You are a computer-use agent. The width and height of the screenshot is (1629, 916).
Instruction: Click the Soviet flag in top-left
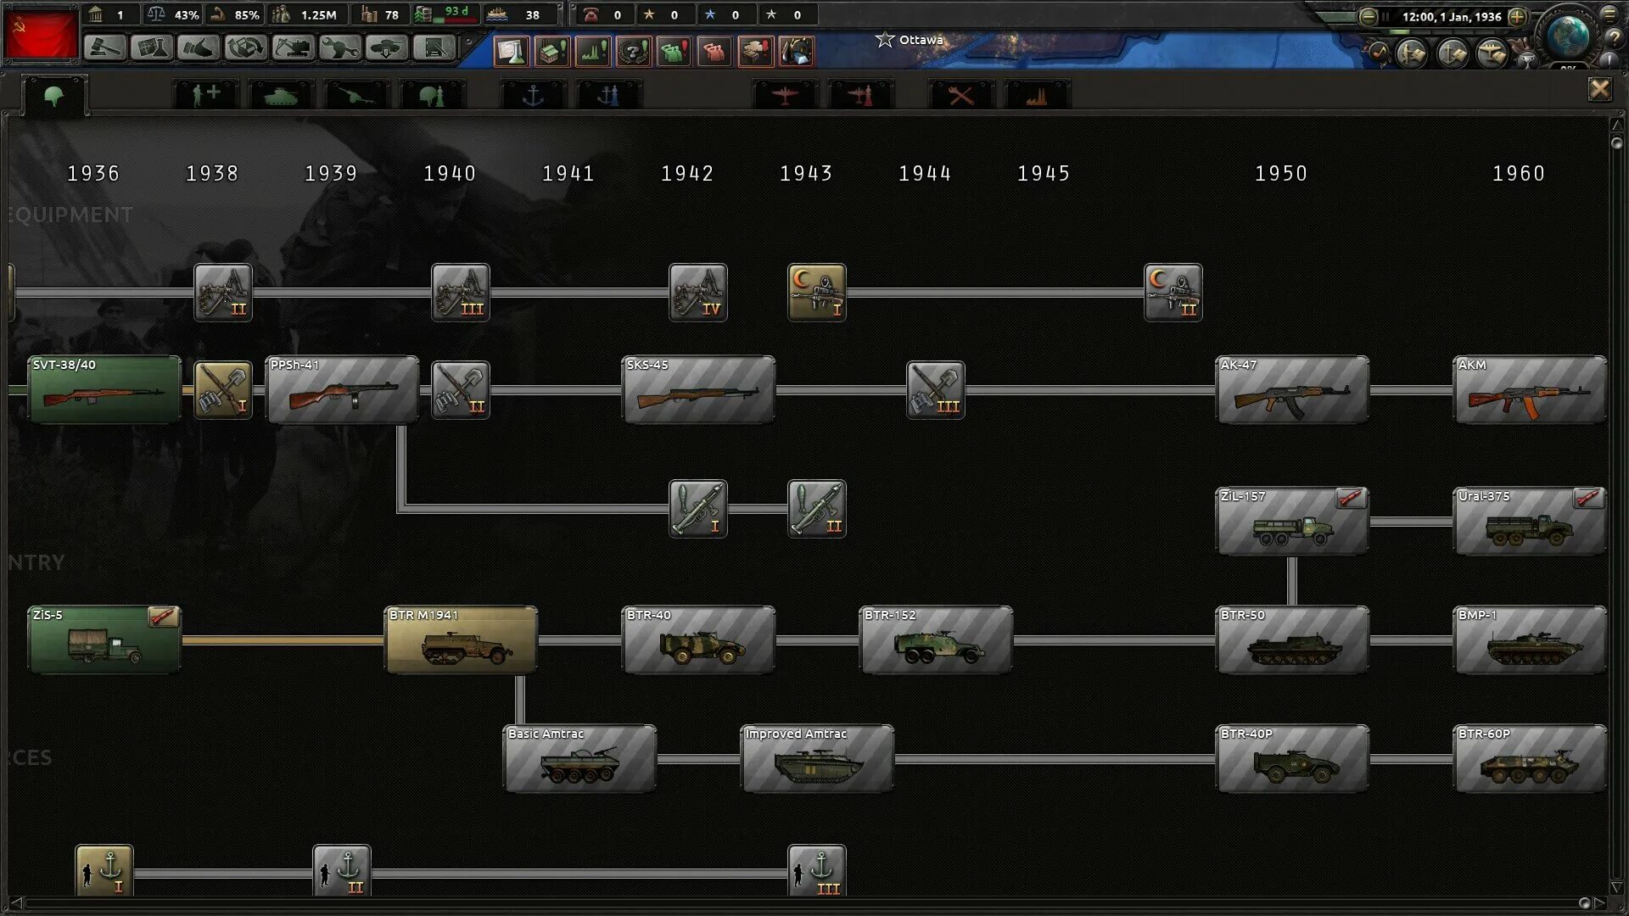pos(40,34)
